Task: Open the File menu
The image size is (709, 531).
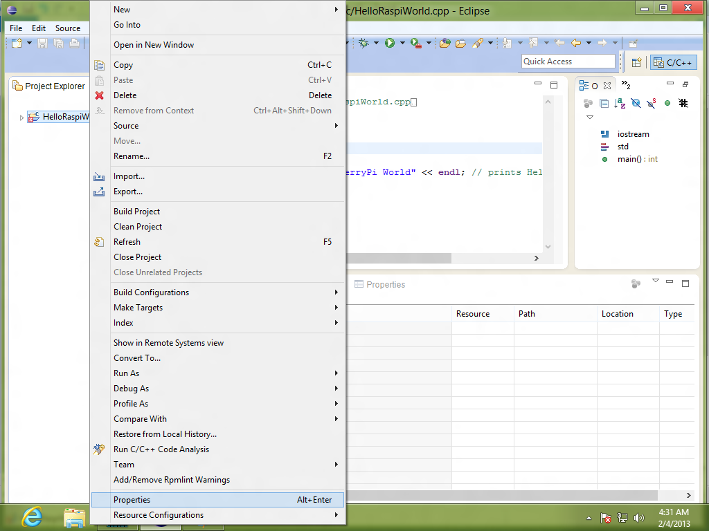Action: [x=16, y=28]
